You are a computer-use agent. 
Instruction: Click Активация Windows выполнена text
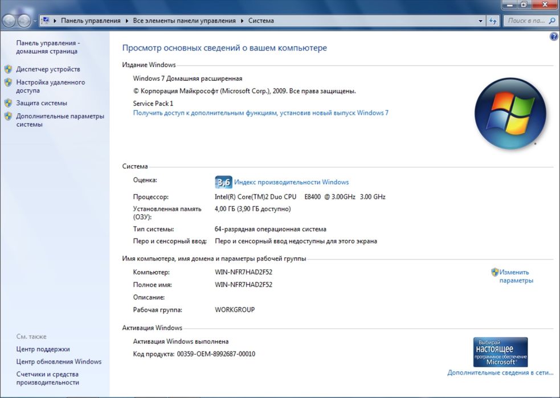tap(181, 342)
